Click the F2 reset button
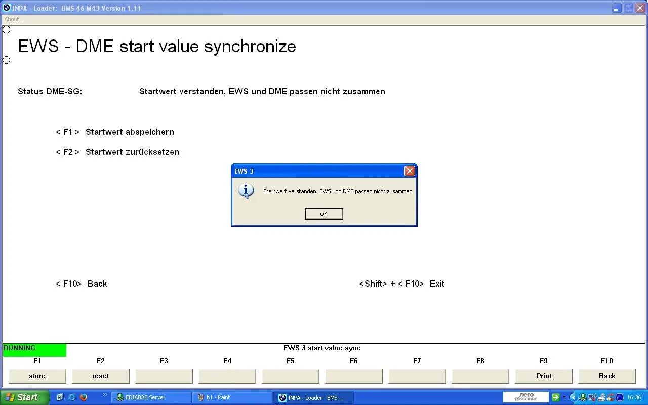 tap(101, 376)
